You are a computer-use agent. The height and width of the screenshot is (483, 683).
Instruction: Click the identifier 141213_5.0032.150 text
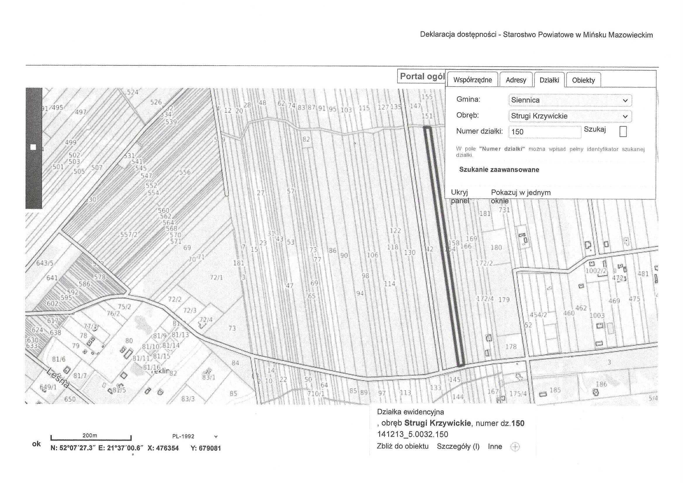tap(412, 435)
